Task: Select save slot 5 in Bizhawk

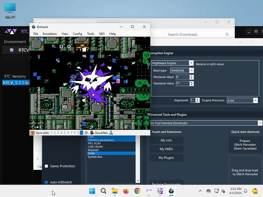Action: pos(65,133)
